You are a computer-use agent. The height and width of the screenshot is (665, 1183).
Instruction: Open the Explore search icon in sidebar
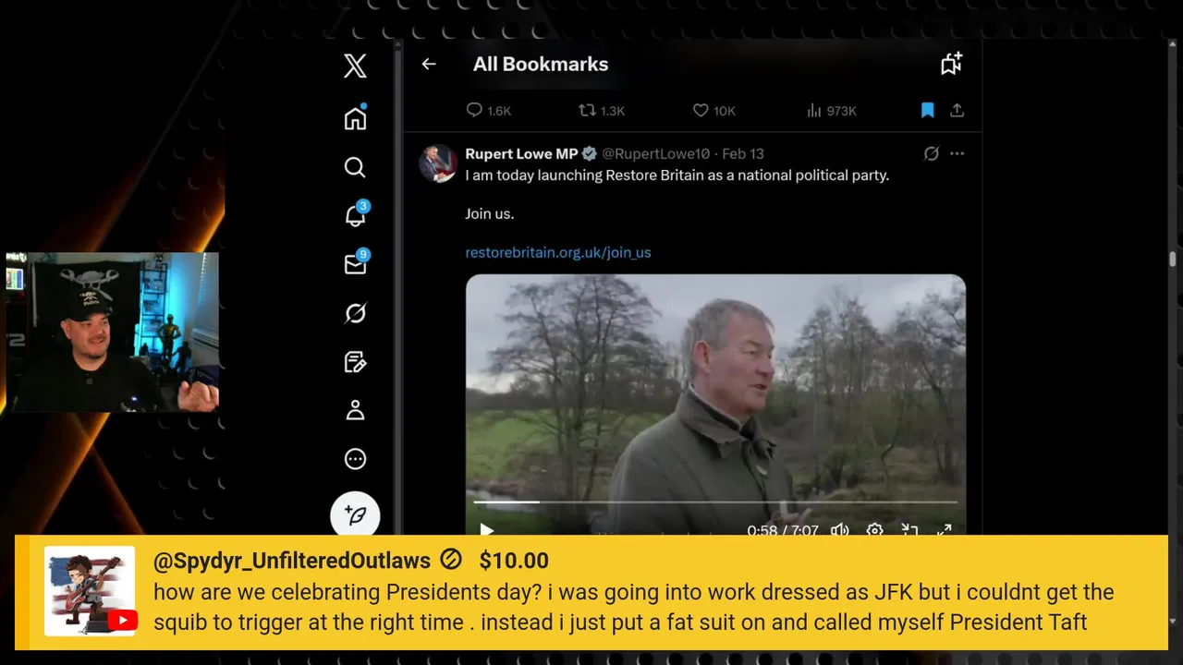[355, 167]
